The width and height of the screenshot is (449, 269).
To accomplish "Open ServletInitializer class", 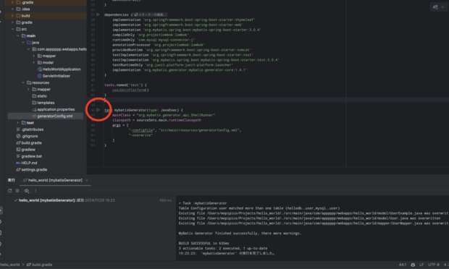I will tap(54, 76).
